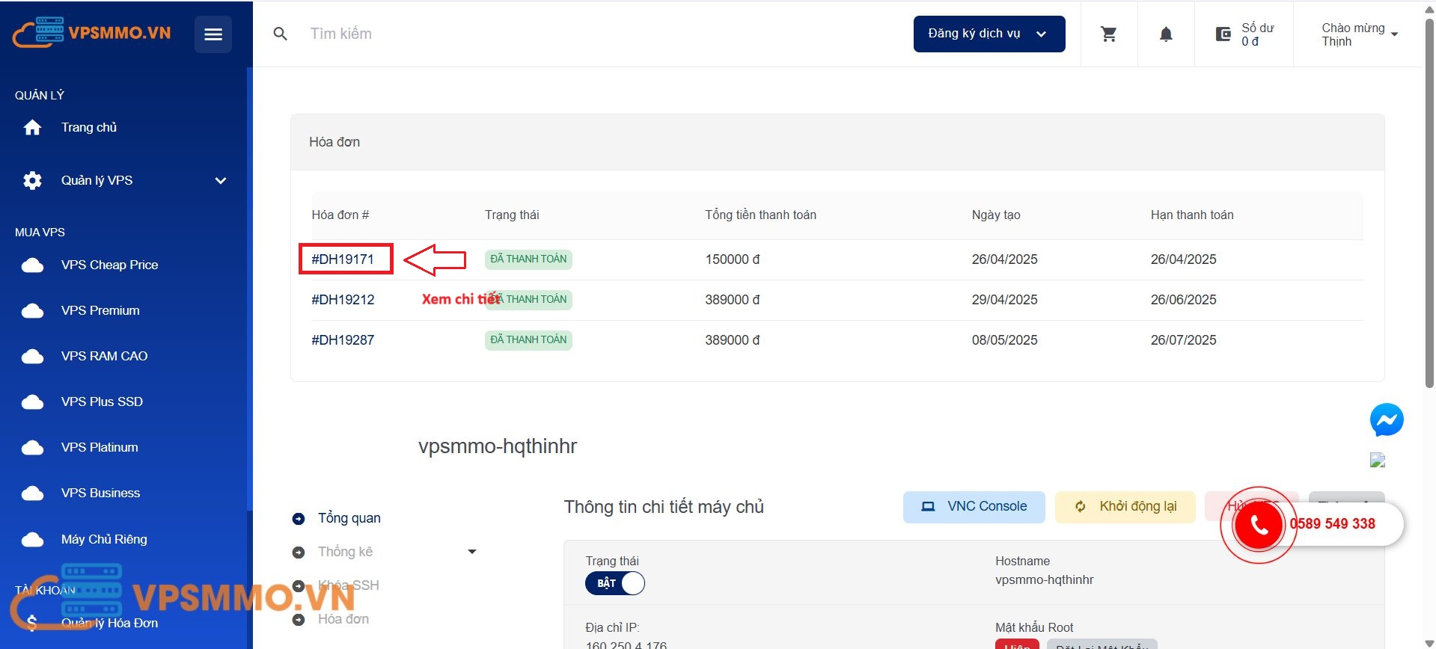Expand the Thống kê section arrow

471,552
